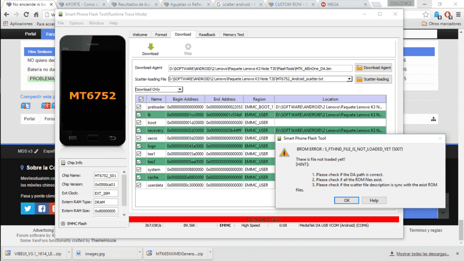Open images.jpg download options arrow
Image resolution: width=464 pixels, height=261 pixels.
tap(139, 252)
